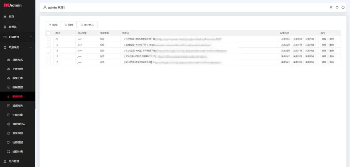Click 采集当天 for row 20
The width and height of the screenshot is (350, 167).
(286, 39)
